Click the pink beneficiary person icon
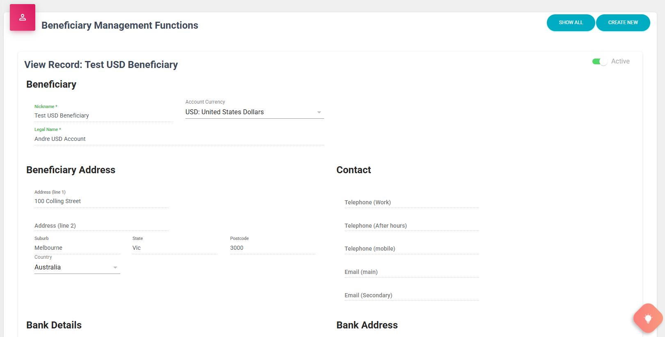665x337 pixels. (23, 17)
